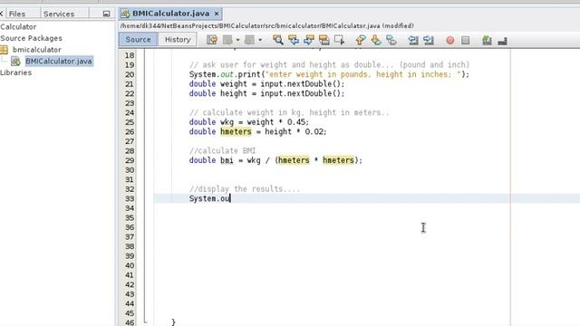Click second highlighted hmeters on line 29
Image resolution: width=580 pixels, height=326 pixels.
[338, 160]
